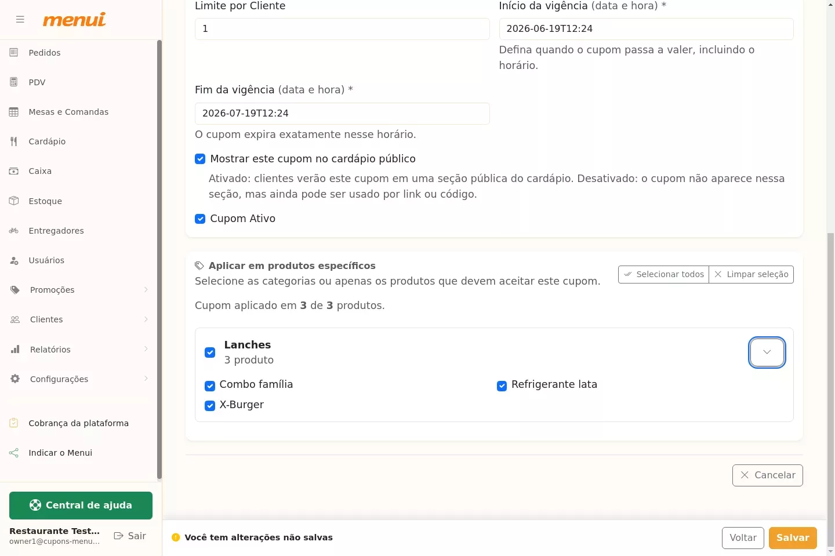The width and height of the screenshot is (835, 556).
Task: Click the Relatórios bar chart icon
Action: [x=15, y=350]
